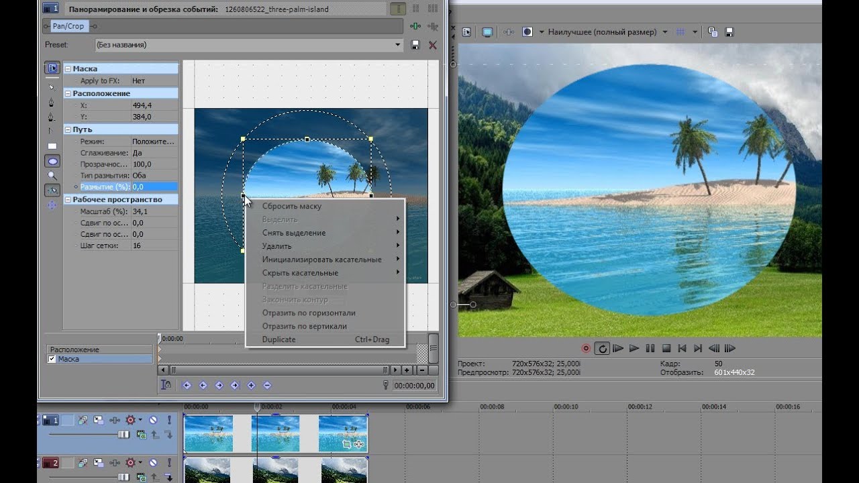Image resolution: width=859 pixels, height=483 pixels.
Task: Save snapshot to file in preview window
Action: 729,32
